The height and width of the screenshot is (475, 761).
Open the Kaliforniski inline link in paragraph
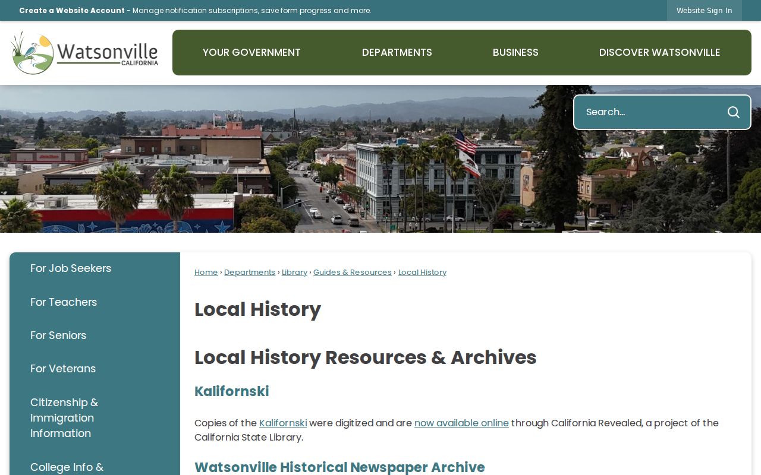[x=283, y=423]
